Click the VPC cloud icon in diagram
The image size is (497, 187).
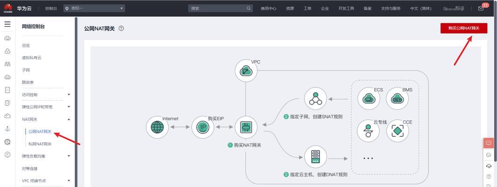pyautogui.click(x=246, y=71)
